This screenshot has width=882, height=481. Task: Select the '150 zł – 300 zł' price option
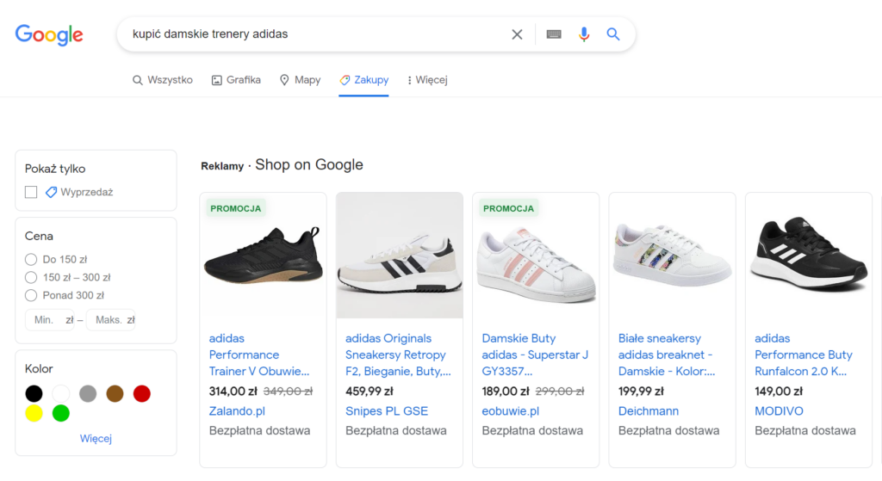[31, 277]
